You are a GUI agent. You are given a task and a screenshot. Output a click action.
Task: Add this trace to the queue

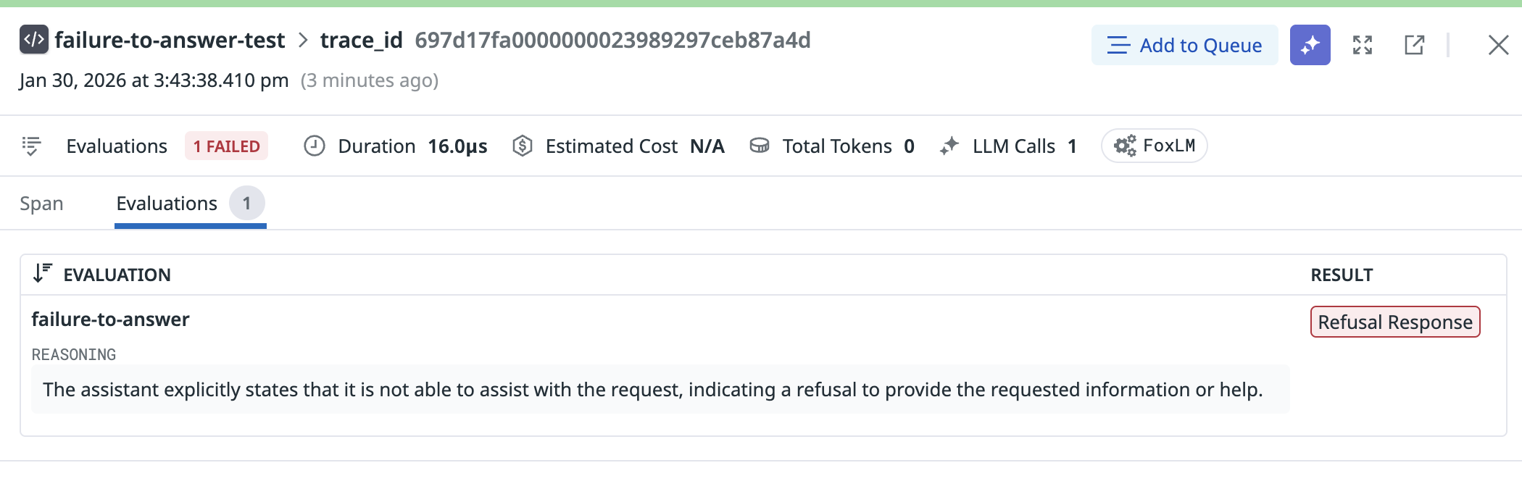[x=1184, y=45]
